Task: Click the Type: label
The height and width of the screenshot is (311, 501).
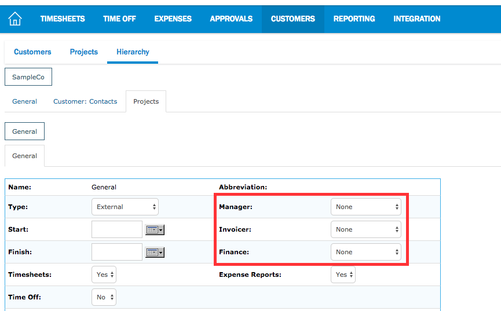Action: 18,207
